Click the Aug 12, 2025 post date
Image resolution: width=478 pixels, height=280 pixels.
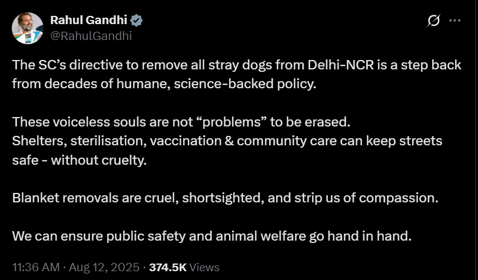pos(104,267)
